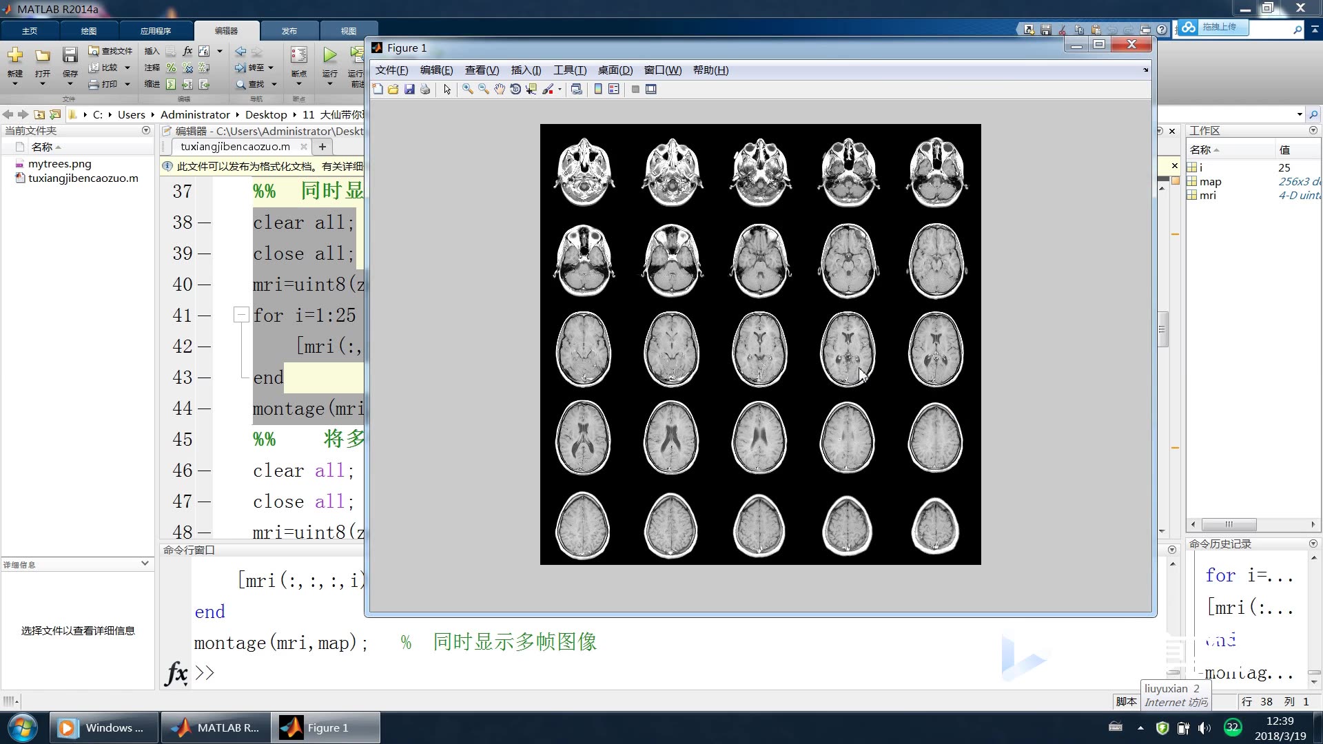The width and height of the screenshot is (1323, 744).
Task: Toggle the Edit Plot arrow tool
Action: (x=447, y=90)
